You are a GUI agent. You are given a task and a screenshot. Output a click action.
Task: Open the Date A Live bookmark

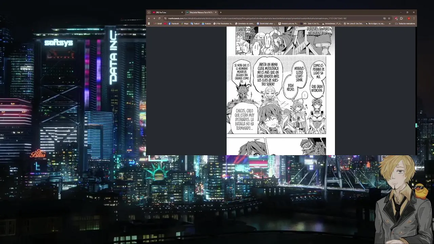pyautogui.click(x=310, y=23)
